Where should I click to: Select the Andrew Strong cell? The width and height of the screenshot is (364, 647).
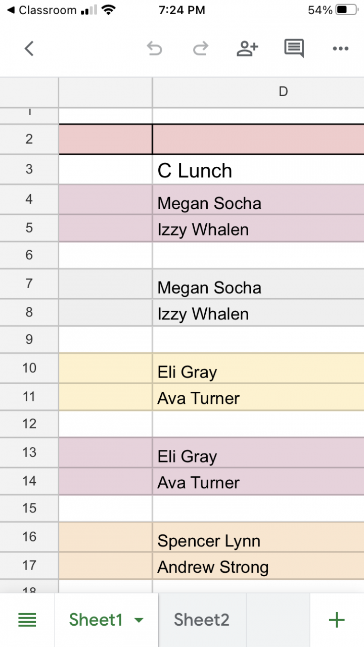[x=258, y=566]
